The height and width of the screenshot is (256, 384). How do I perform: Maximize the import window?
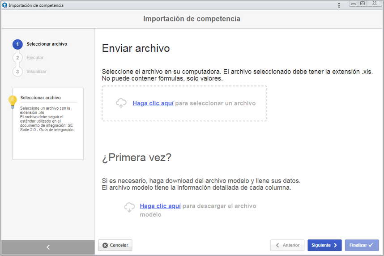pyautogui.click(x=363, y=4)
